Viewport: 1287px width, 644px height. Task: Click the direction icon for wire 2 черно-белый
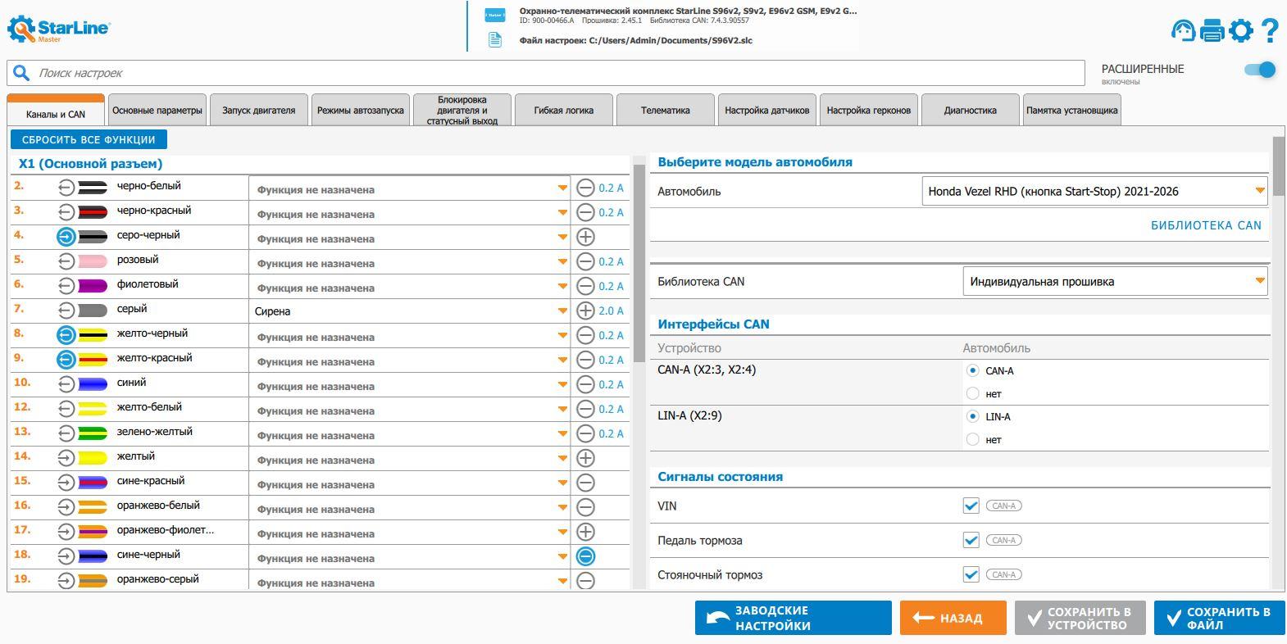click(x=66, y=188)
